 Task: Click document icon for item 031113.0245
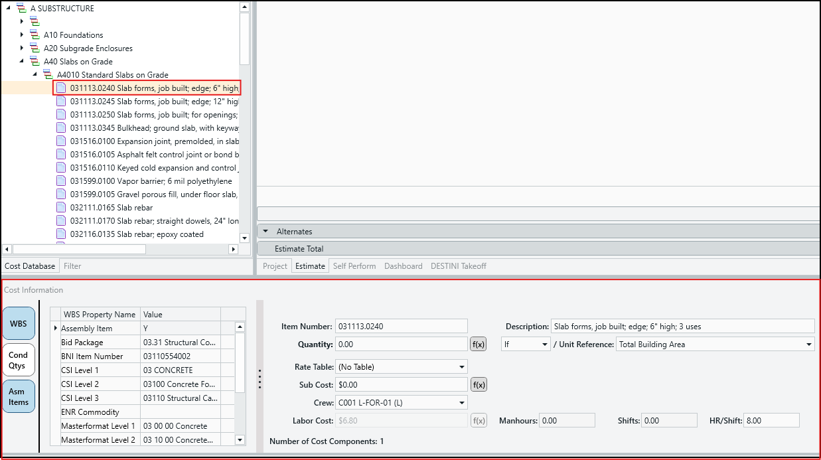pos(61,101)
